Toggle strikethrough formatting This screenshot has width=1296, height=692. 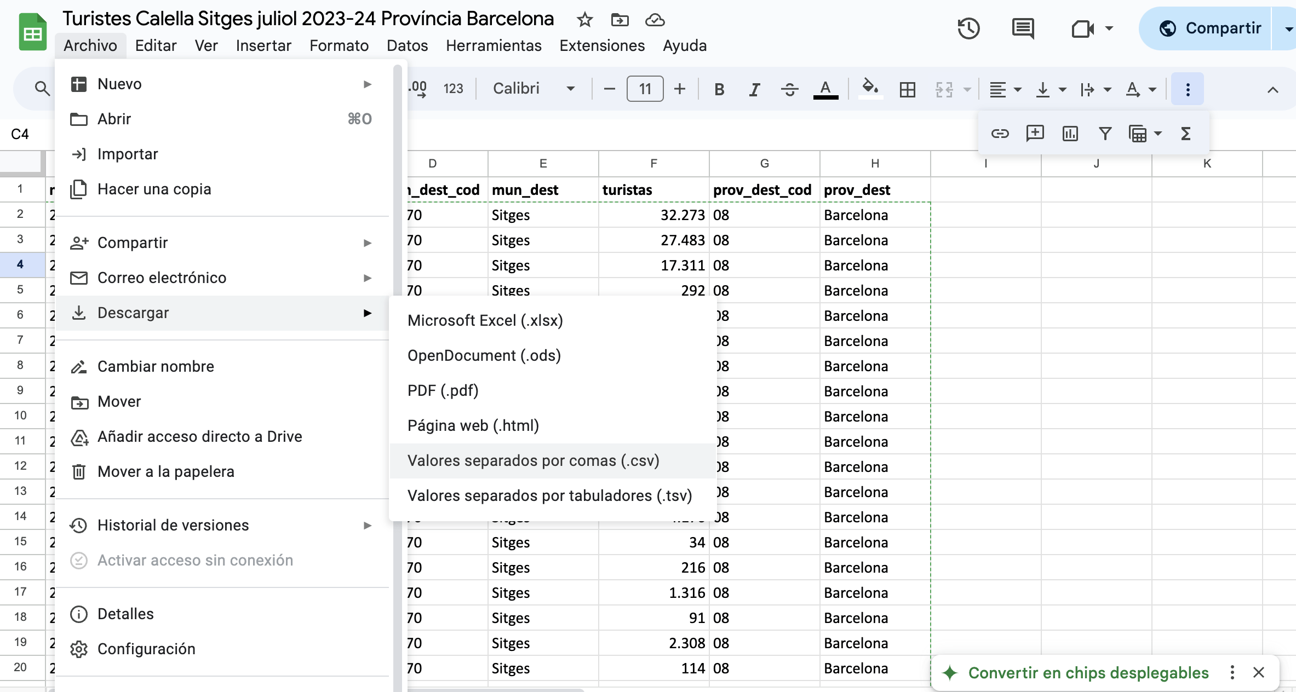pyautogui.click(x=789, y=89)
